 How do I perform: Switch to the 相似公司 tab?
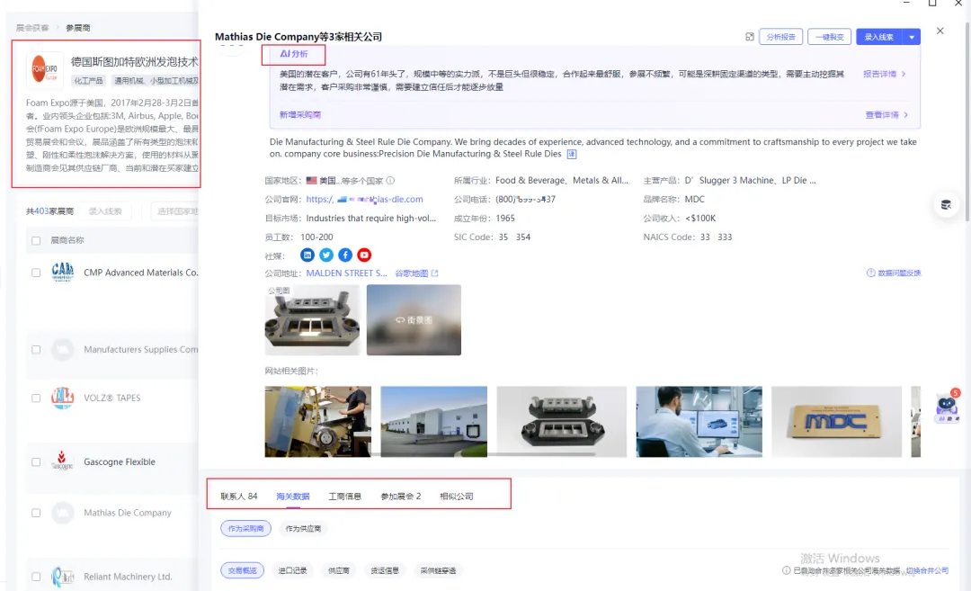point(457,497)
